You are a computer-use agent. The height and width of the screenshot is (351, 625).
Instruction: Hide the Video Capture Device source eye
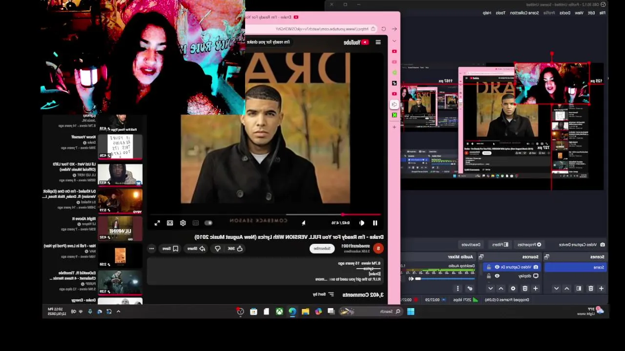click(497, 267)
